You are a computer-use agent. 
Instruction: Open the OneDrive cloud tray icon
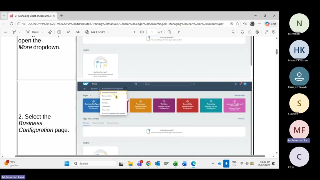(219, 163)
